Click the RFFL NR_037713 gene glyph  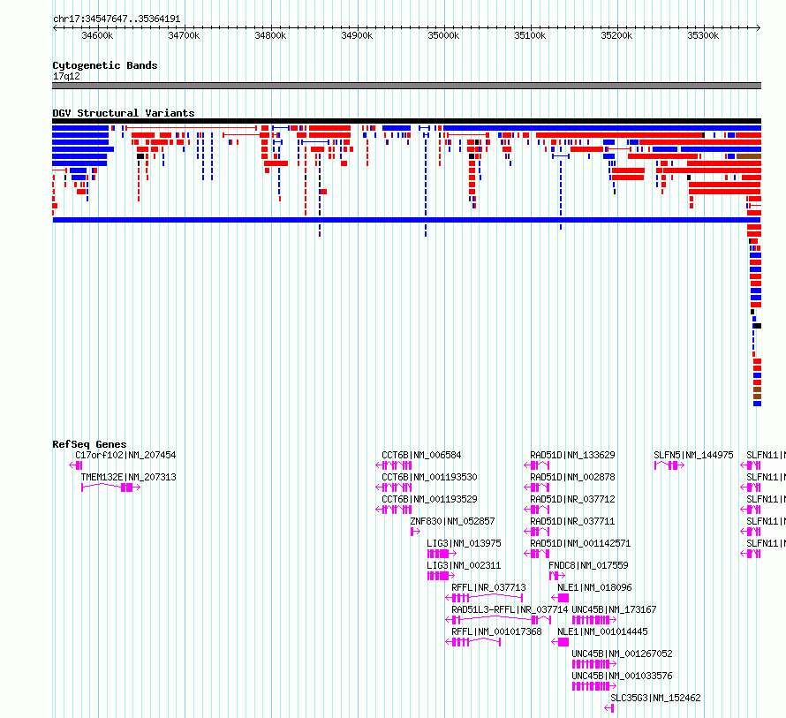pyautogui.click(x=484, y=598)
